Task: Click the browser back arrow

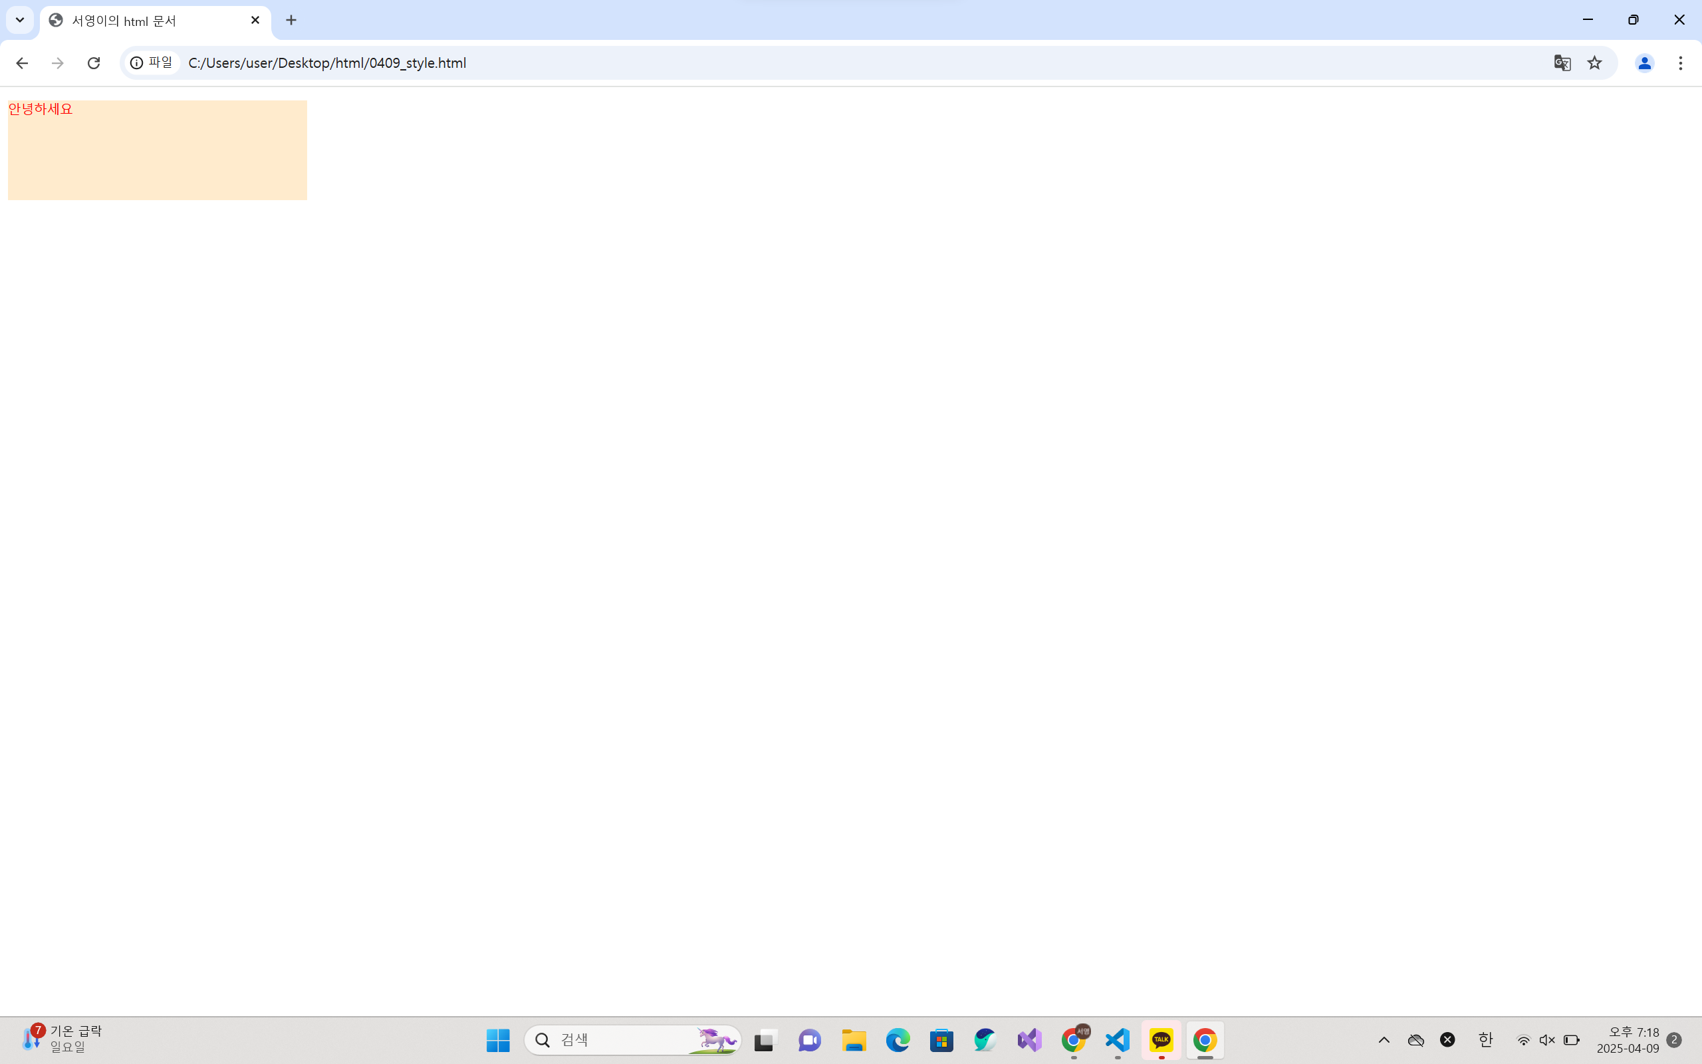Action: [x=22, y=63]
